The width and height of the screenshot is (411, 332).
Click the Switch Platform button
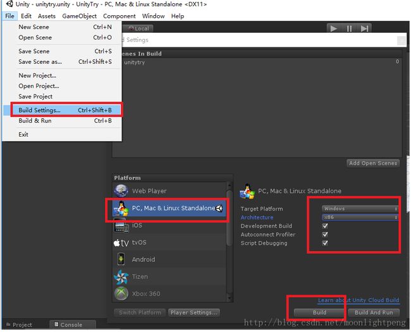[140, 312]
